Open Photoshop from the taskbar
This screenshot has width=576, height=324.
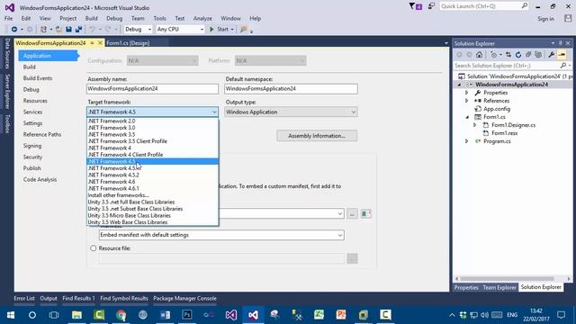click(x=187, y=315)
